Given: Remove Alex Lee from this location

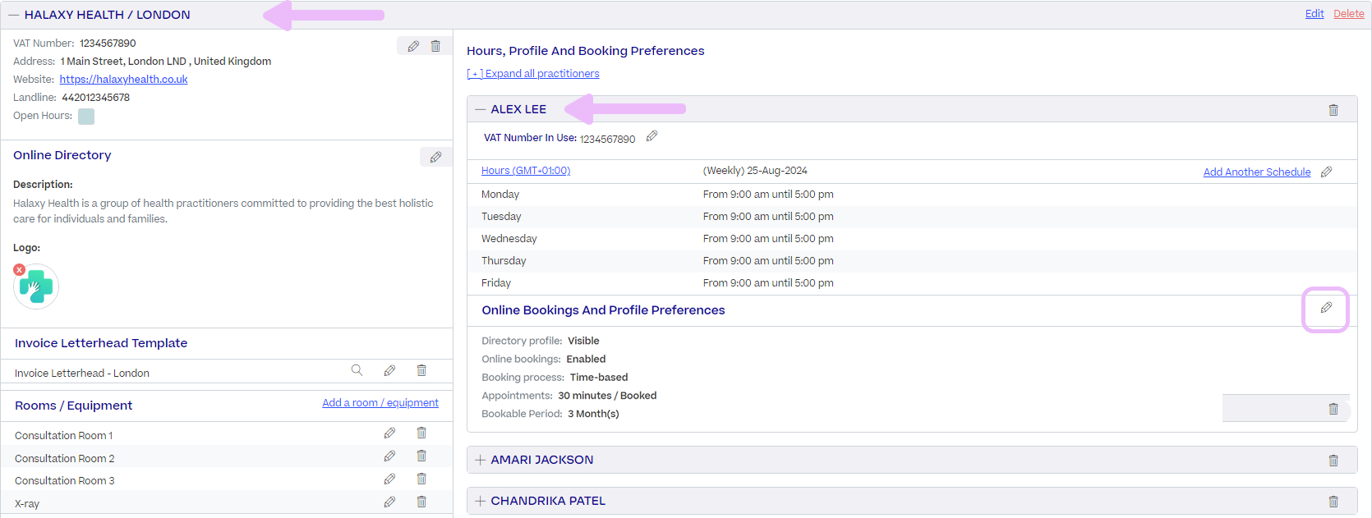Looking at the screenshot, I should (1333, 110).
